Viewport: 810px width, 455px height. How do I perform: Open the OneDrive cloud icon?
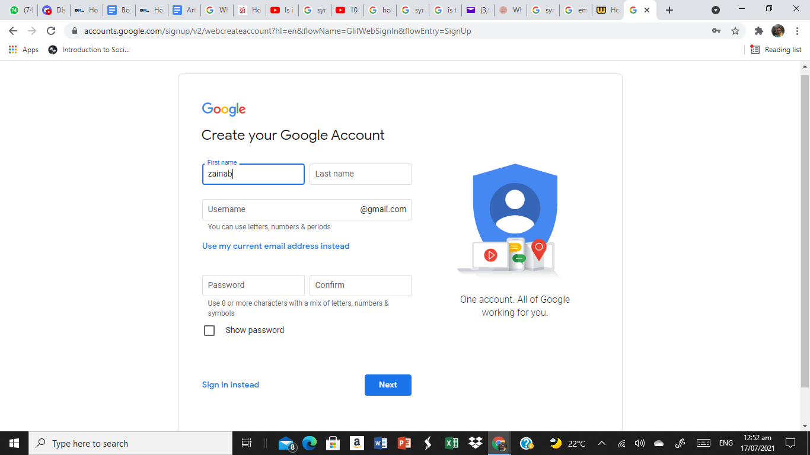(x=659, y=443)
